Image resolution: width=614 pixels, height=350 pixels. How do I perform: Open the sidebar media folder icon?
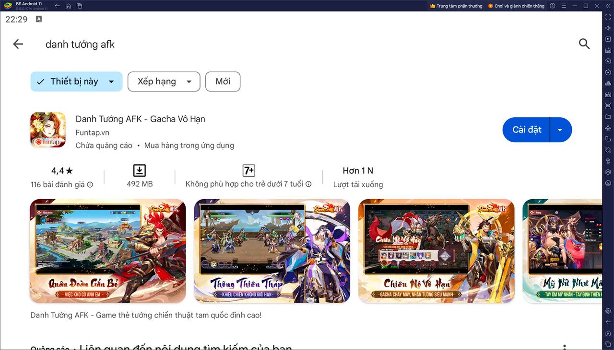[608, 116]
